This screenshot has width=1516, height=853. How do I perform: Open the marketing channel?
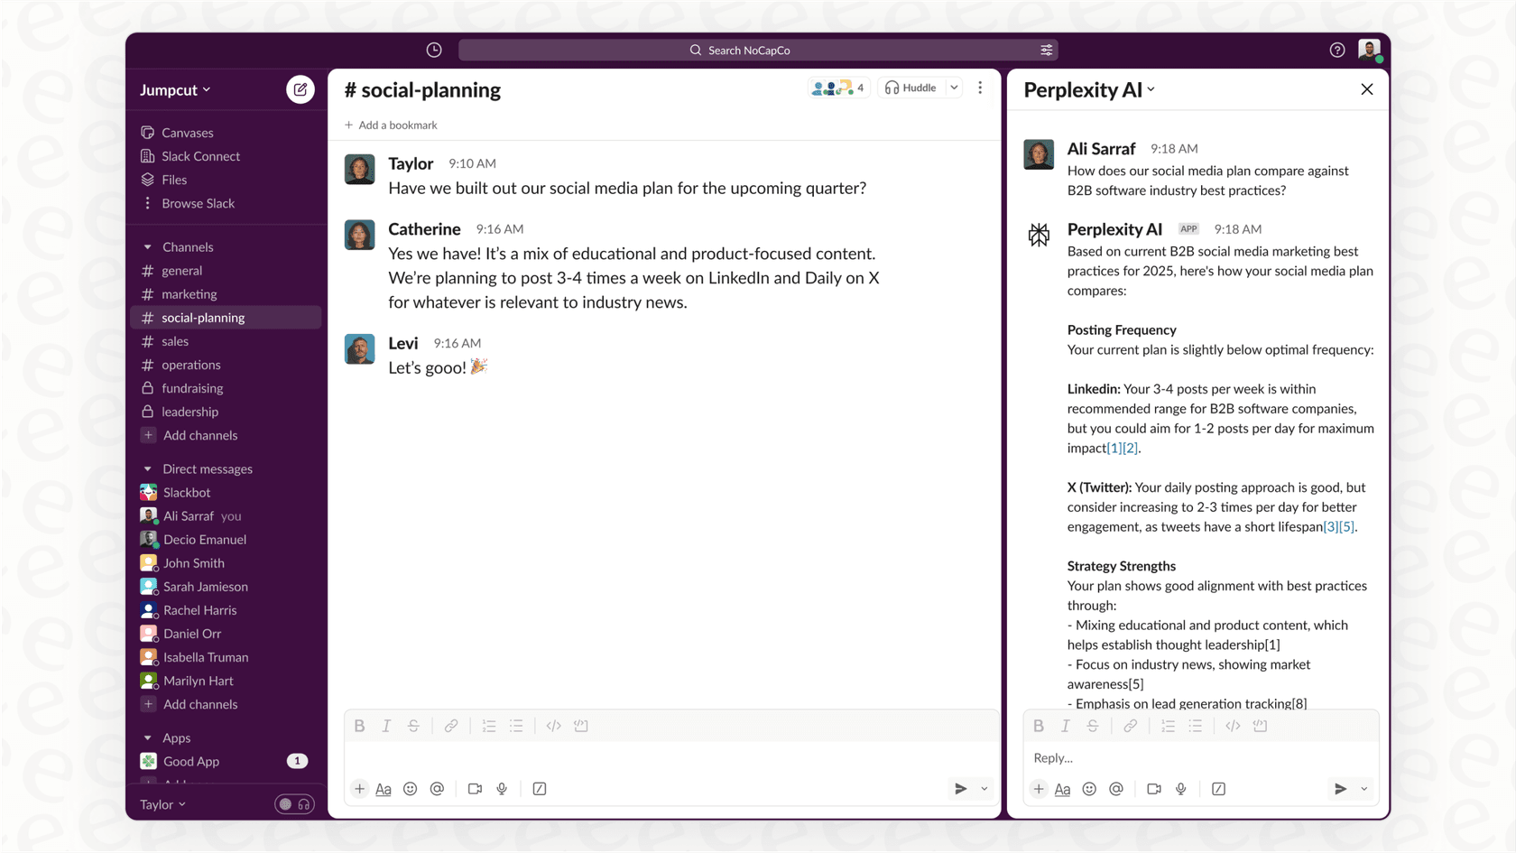click(x=189, y=293)
